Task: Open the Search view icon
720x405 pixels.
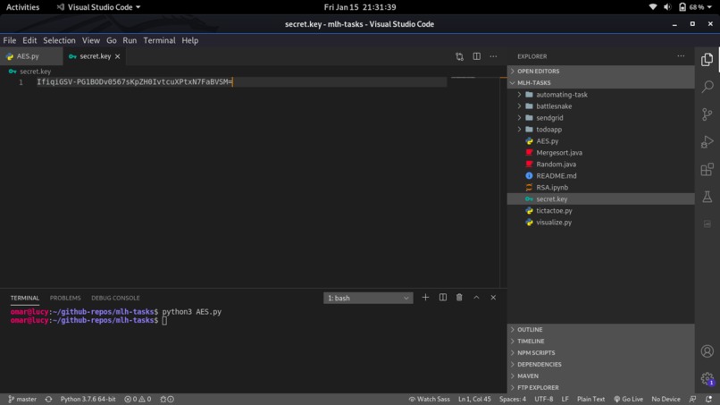Action: tap(707, 87)
